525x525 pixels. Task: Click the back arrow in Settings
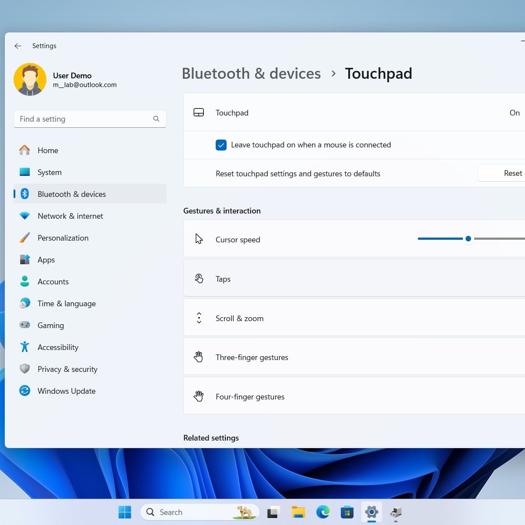pos(18,46)
